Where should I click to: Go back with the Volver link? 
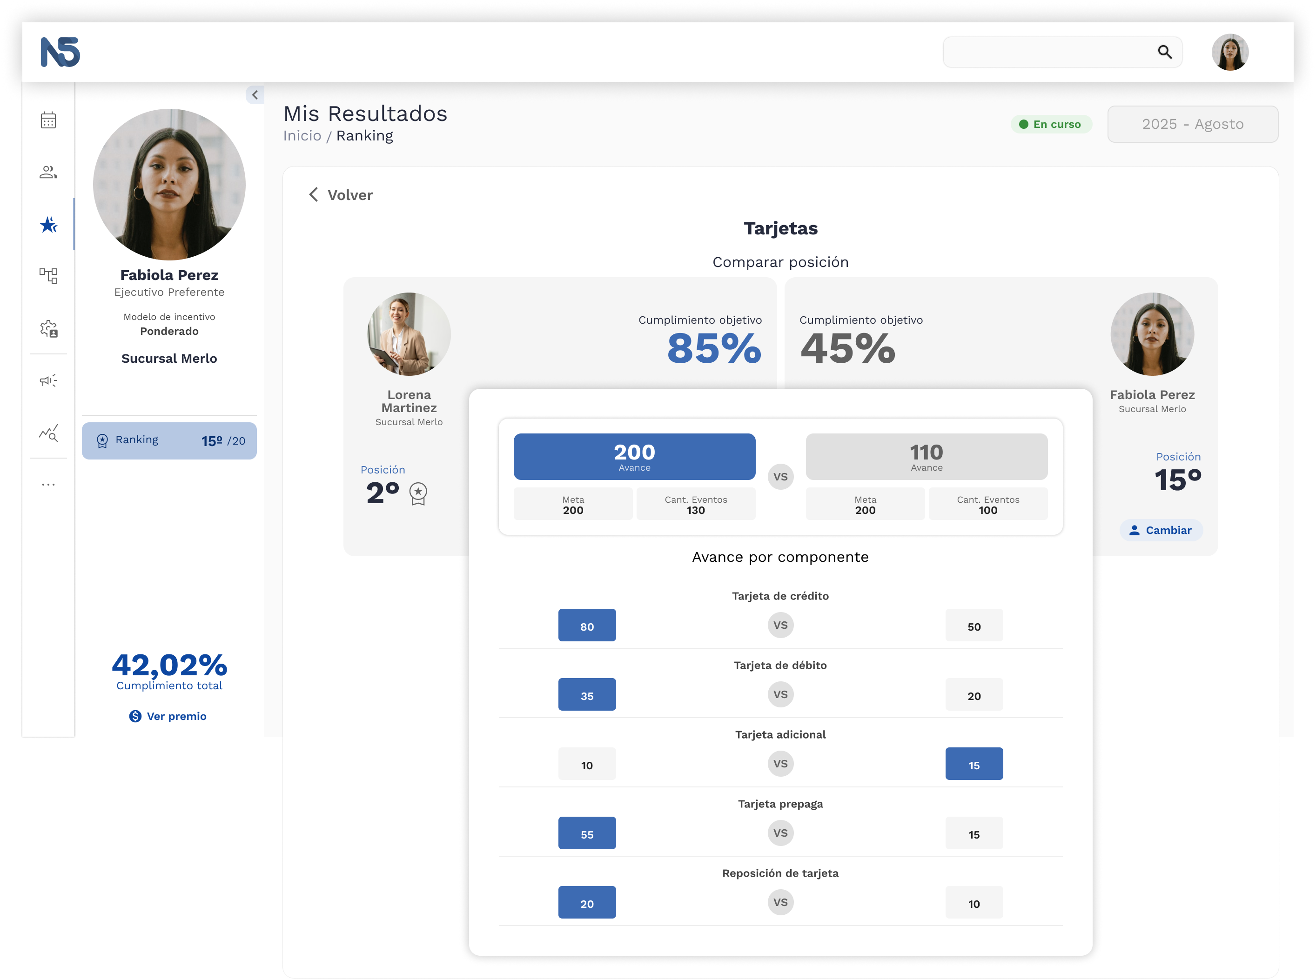pyautogui.click(x=341, y=195)
